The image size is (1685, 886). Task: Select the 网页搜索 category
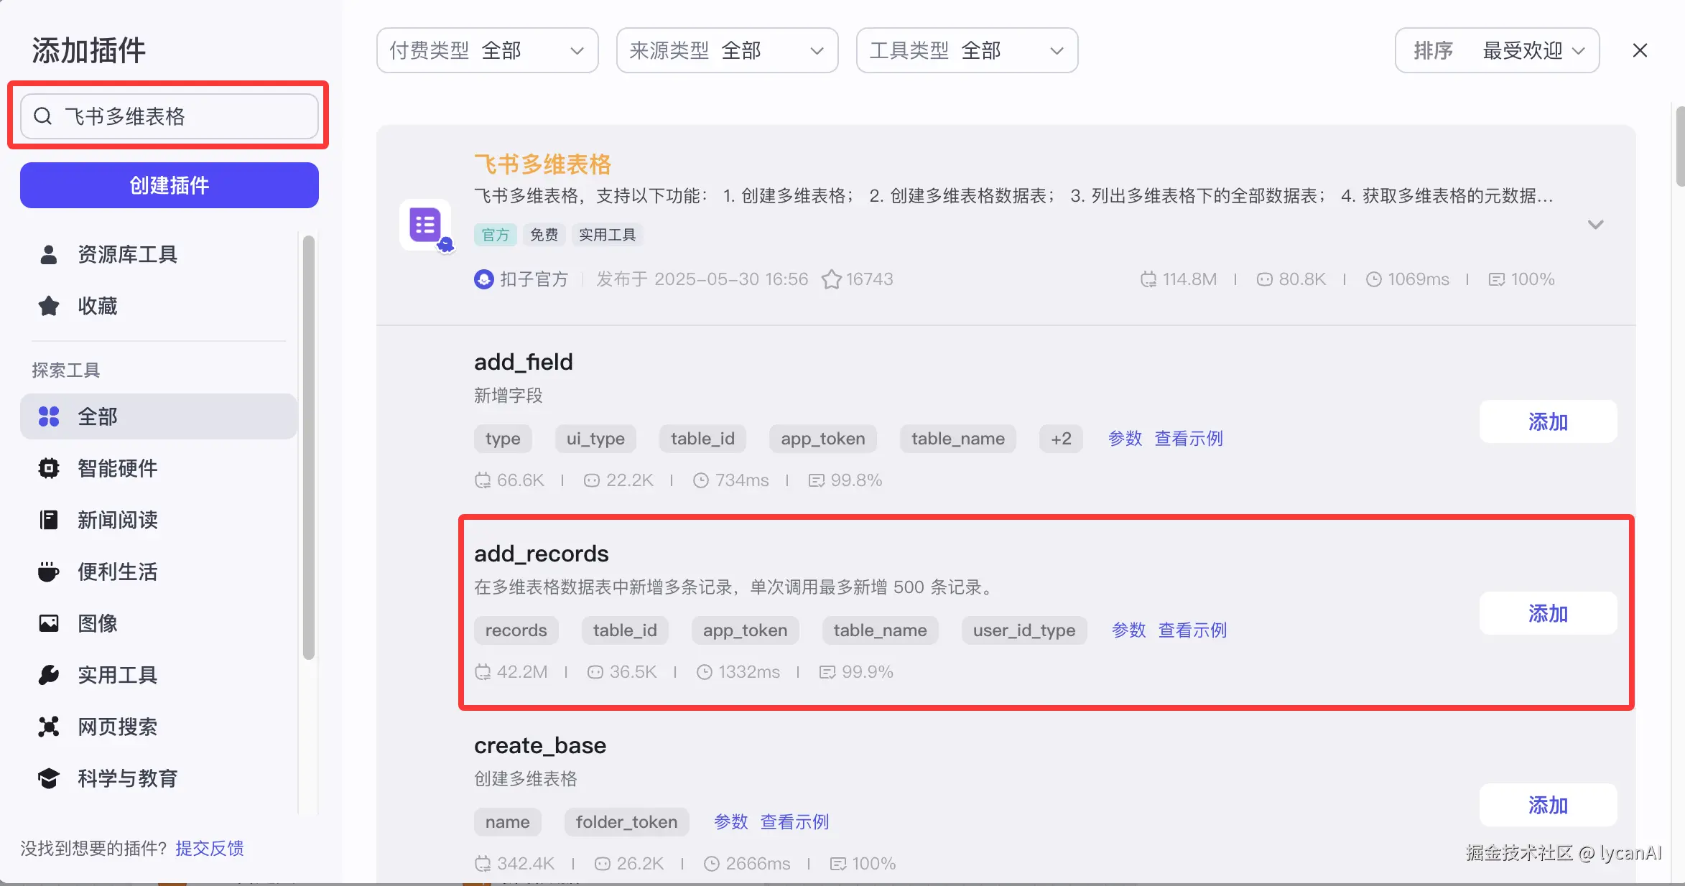click(117, 727)
